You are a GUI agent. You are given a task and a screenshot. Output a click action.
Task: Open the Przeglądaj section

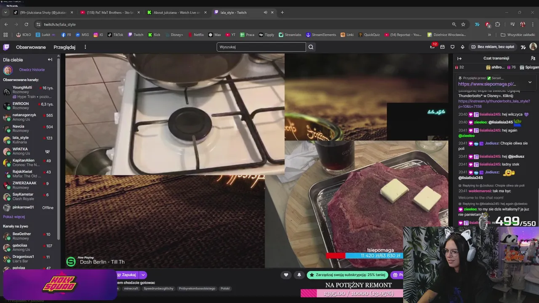(64, 47)
